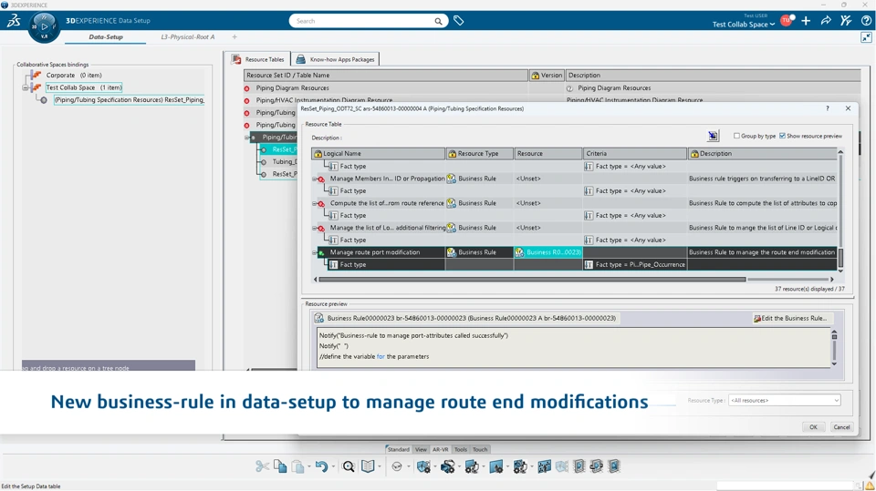Open the Resource Tables tab
This screenshot has width=876, height=491.
[258, 59]
